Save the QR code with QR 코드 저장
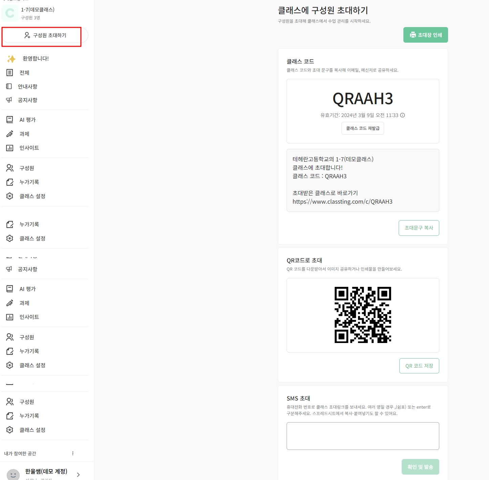 419,366
